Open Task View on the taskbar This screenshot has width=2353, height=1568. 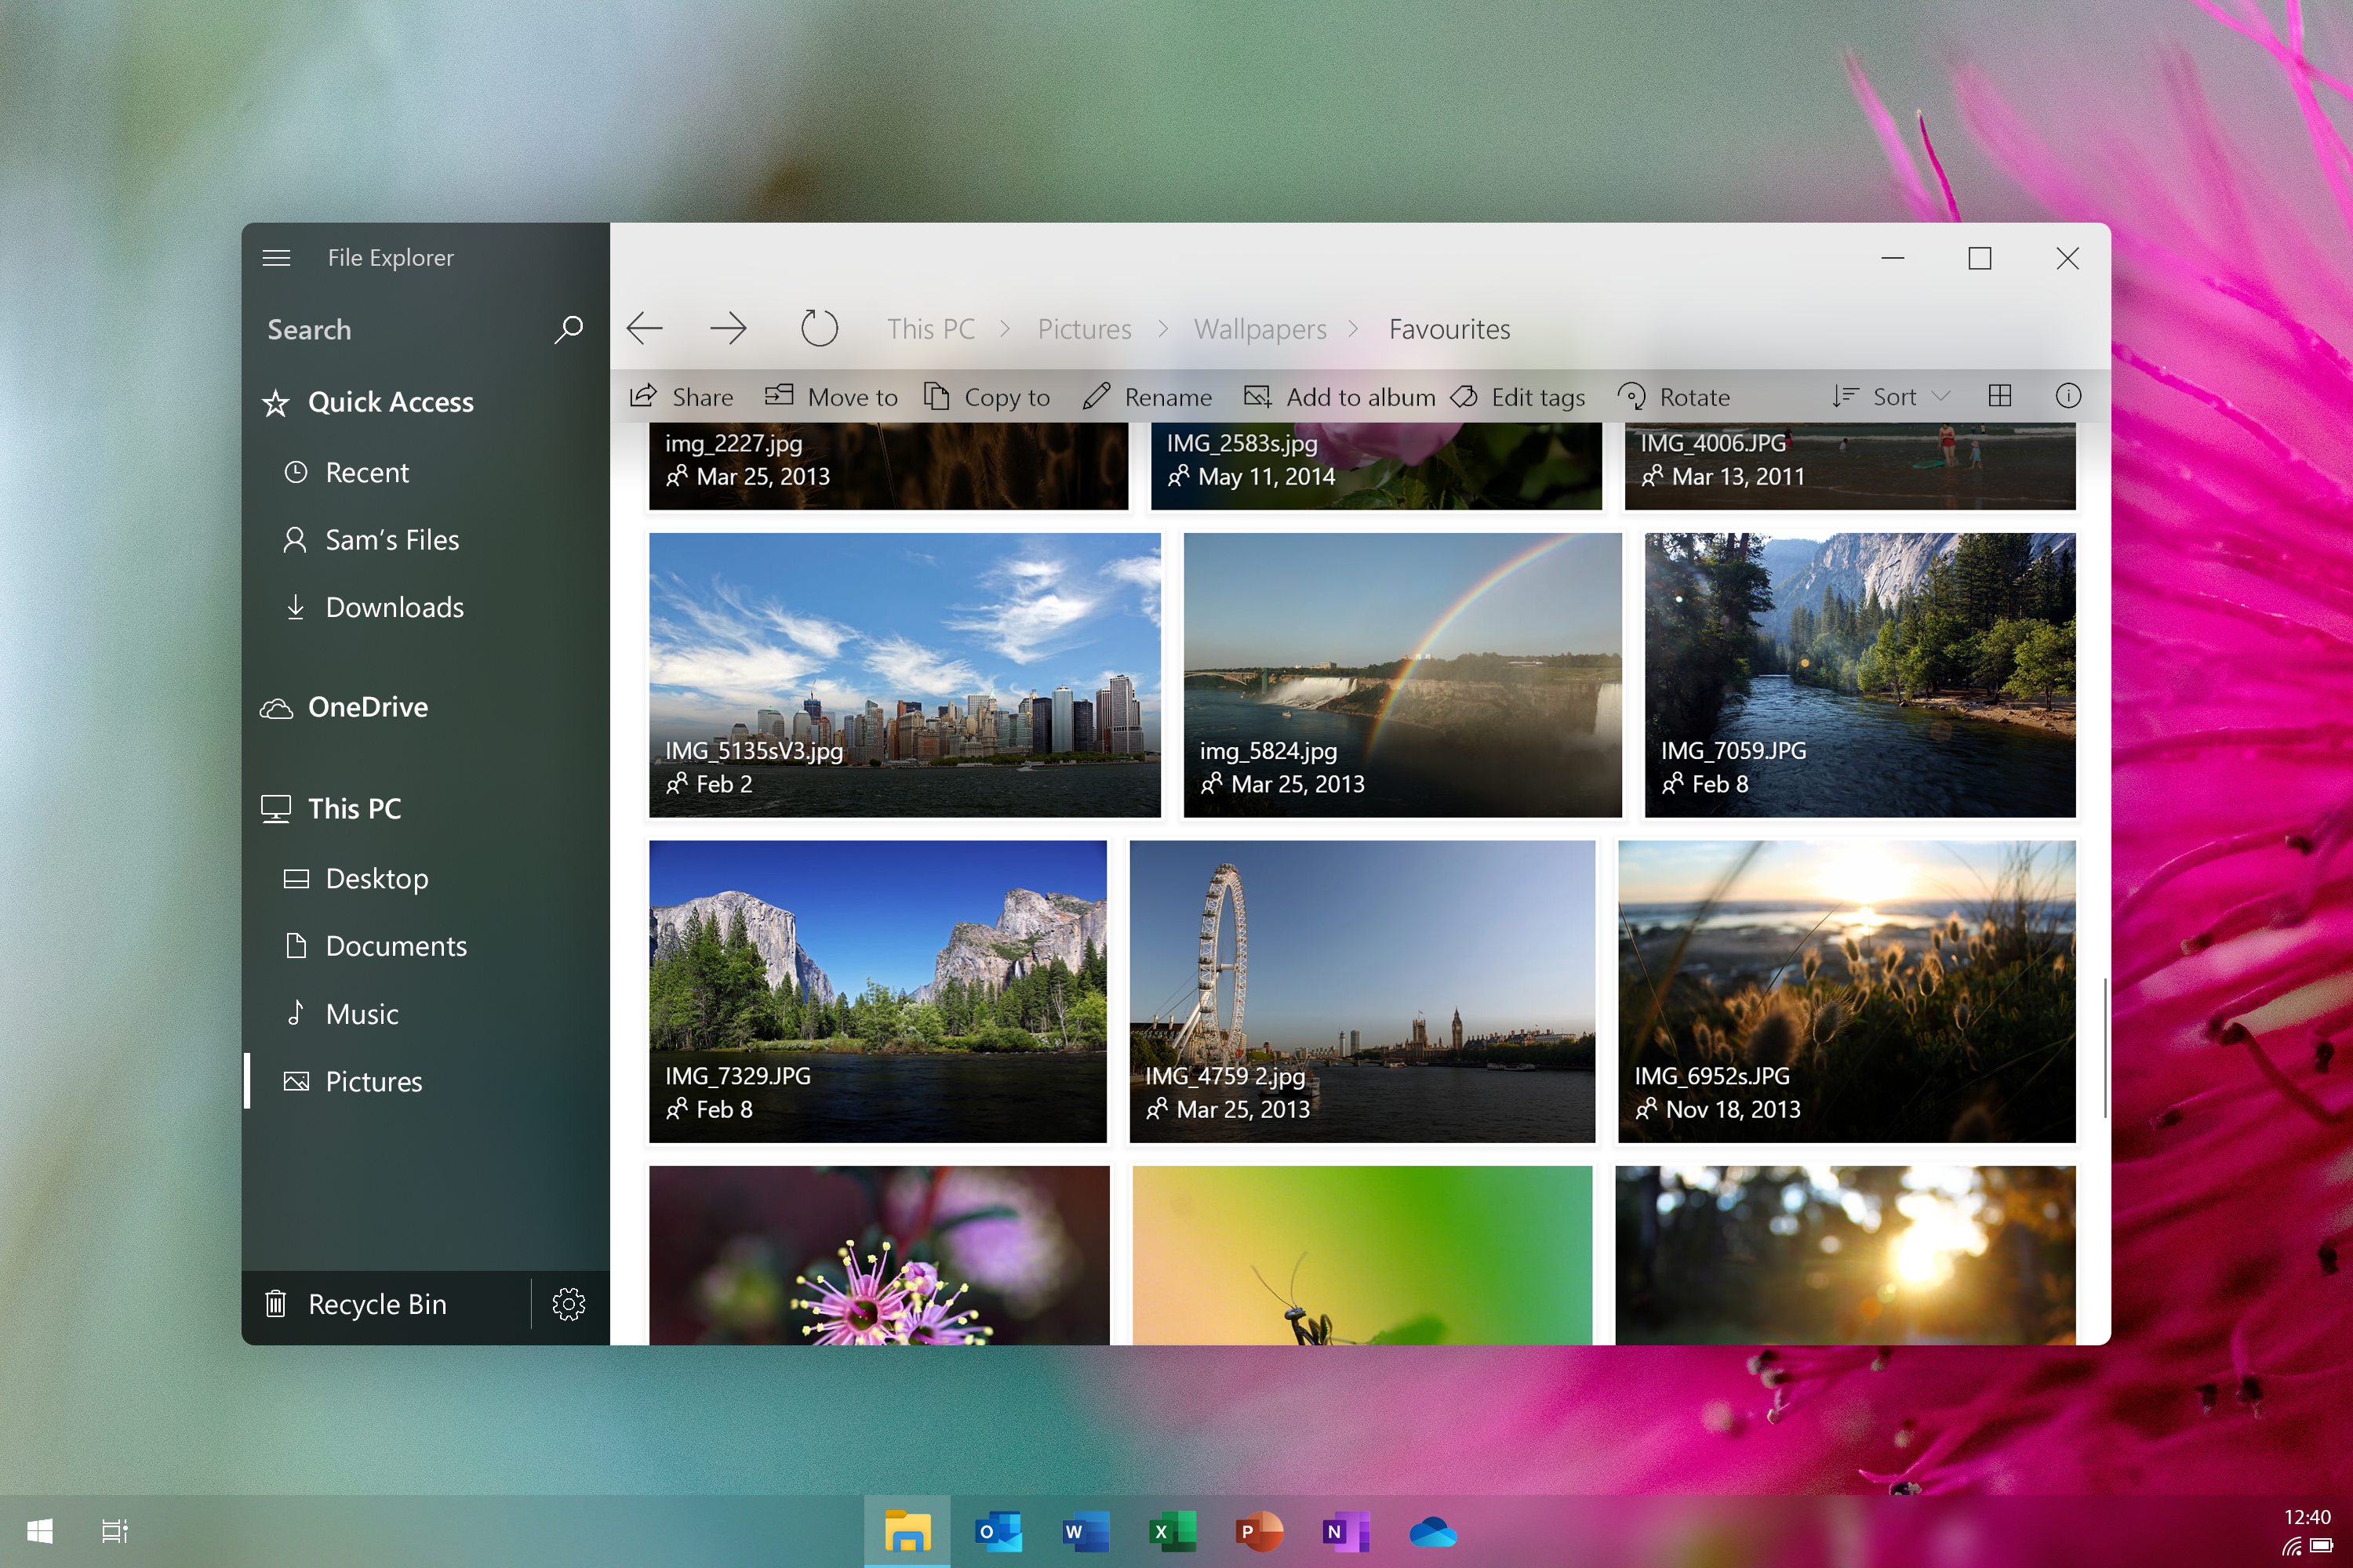coord(115,1531)
